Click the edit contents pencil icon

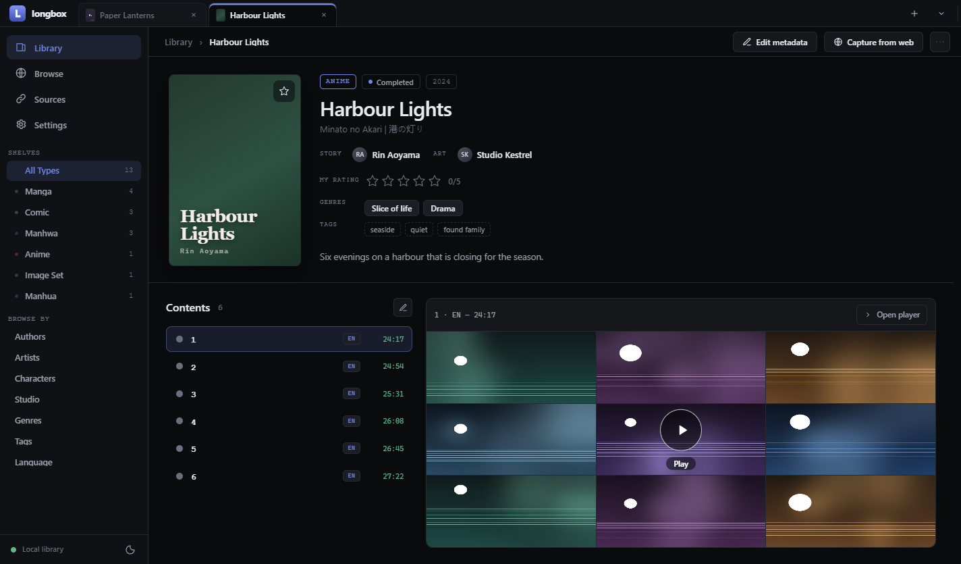pyautogui.click(x=403, y=307)
